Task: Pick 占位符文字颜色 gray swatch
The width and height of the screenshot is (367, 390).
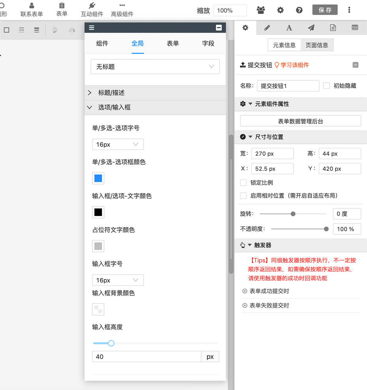Action: pos(98,246)
